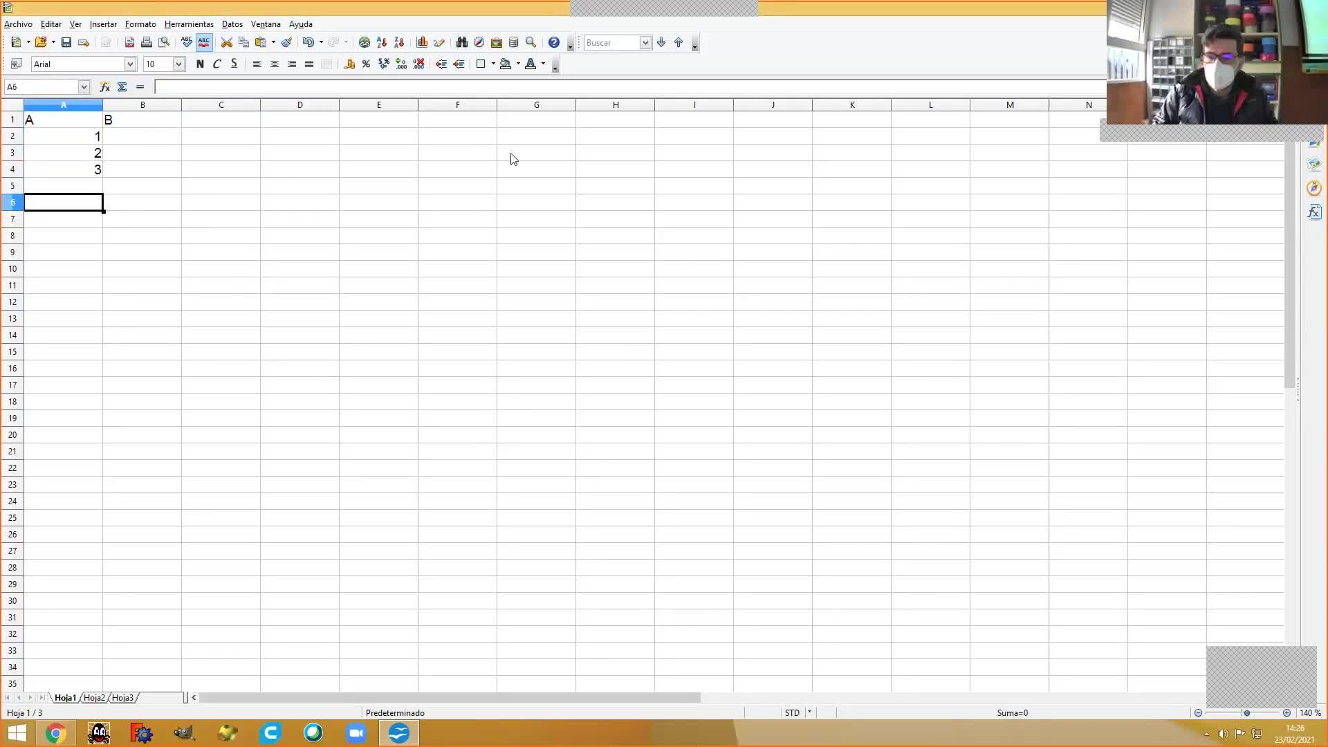Click the formula input line
1328x747 pixels.
click(x=622, y=86)
